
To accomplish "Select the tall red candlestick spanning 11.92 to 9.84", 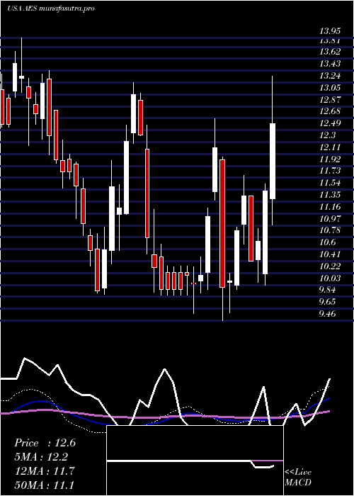I will tap(222, 223).
